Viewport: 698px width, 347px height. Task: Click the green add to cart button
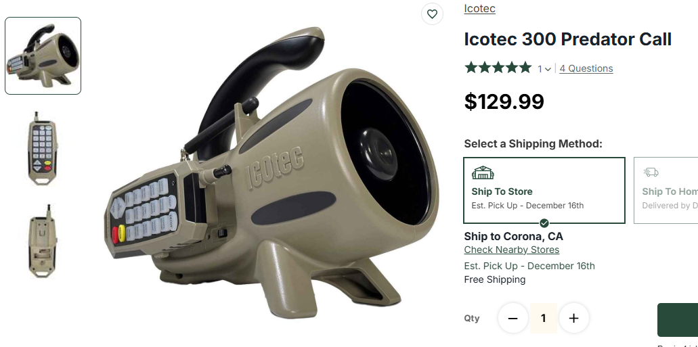678,320
